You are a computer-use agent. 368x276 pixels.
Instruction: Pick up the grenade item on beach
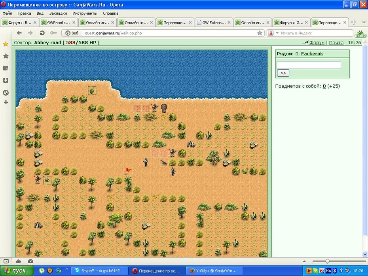92,90
